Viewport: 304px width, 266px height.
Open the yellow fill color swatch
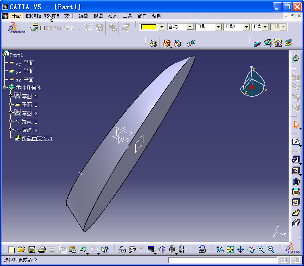149,26
